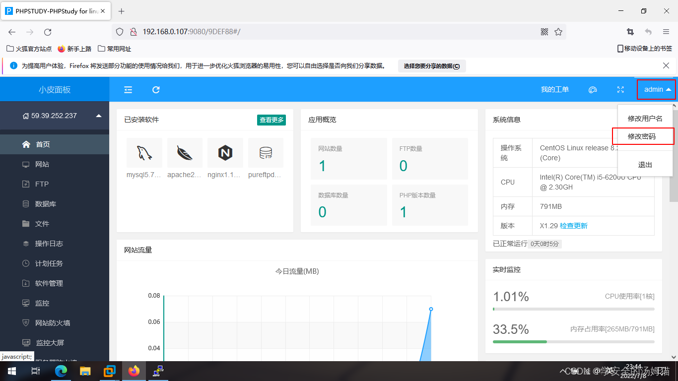Image resolution: width=678 pixels, height=381 pixels.
Task: Choose 退出 to log out
Action: (x=645, y=165)
